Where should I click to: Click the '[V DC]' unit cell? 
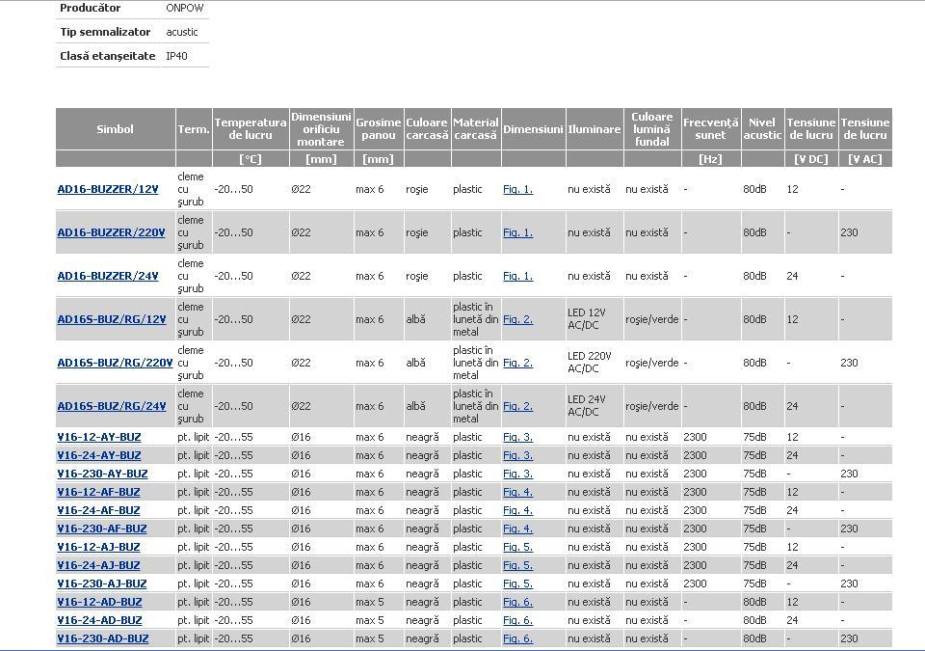click(811, 159)
